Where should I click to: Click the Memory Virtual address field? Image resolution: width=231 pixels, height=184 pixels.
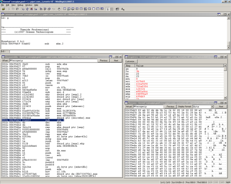coord(148,107)
